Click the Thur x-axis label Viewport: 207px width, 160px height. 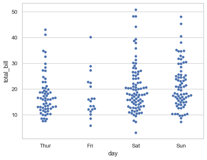tap(45, 146)
